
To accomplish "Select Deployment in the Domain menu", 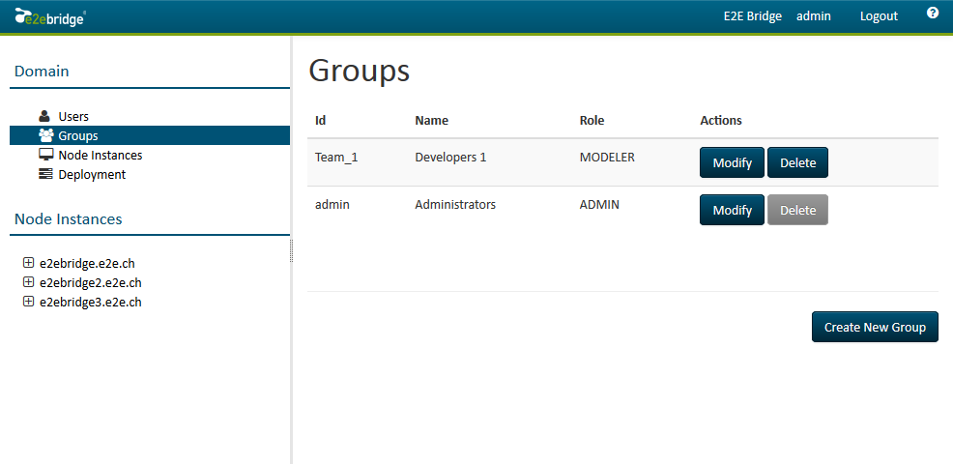I will pyautogui.click(x=92, y=174).
